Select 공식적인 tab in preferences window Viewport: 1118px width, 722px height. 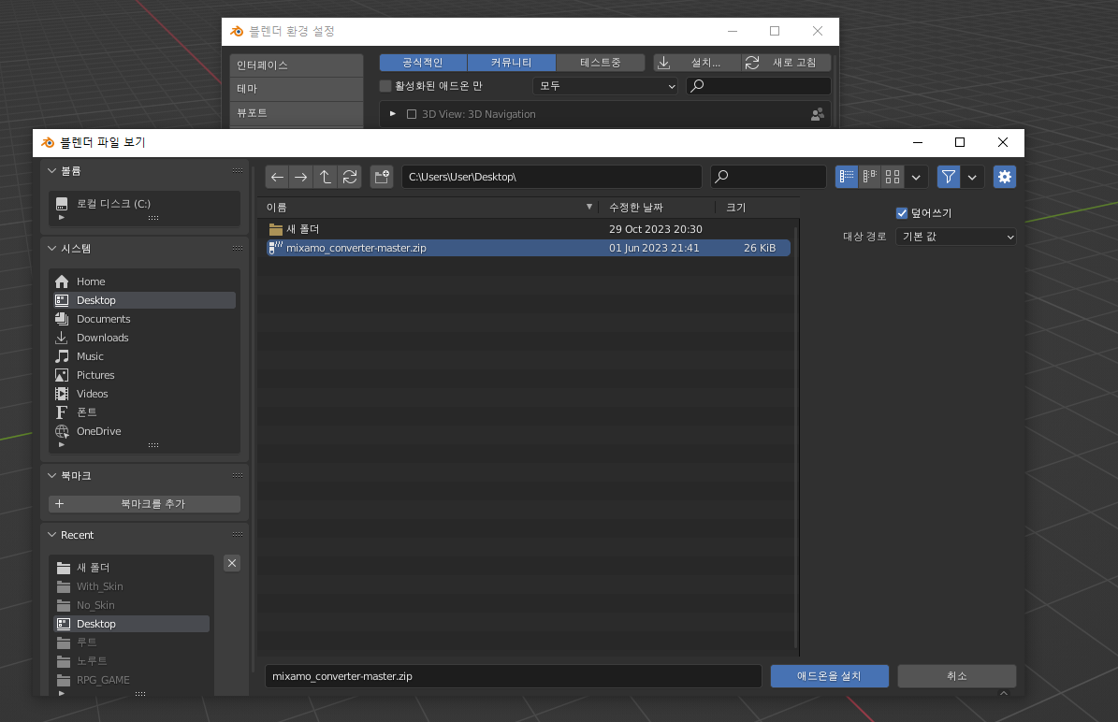click(423, 63)
